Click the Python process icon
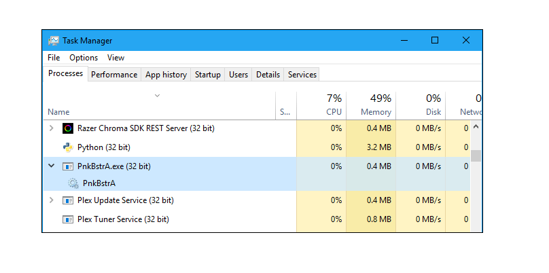The height and width of the screenshot is (273, 549). point(68,147)
